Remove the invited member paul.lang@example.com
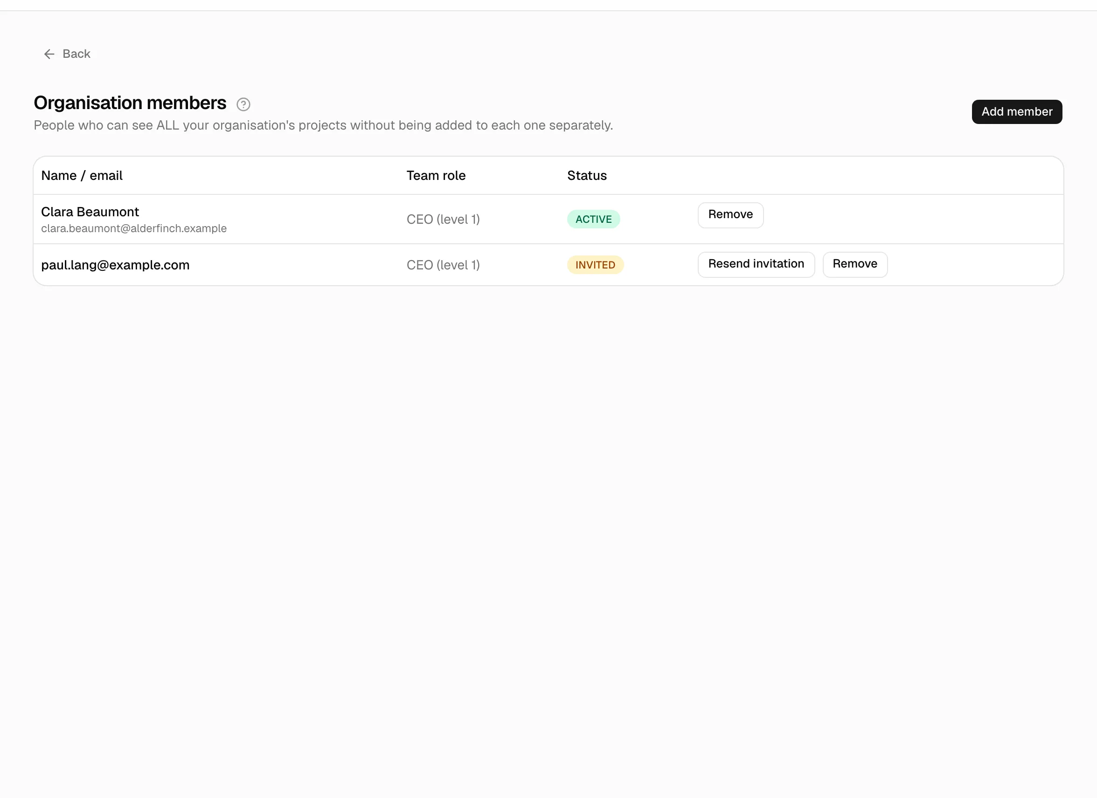 click(x=854, y=264)
